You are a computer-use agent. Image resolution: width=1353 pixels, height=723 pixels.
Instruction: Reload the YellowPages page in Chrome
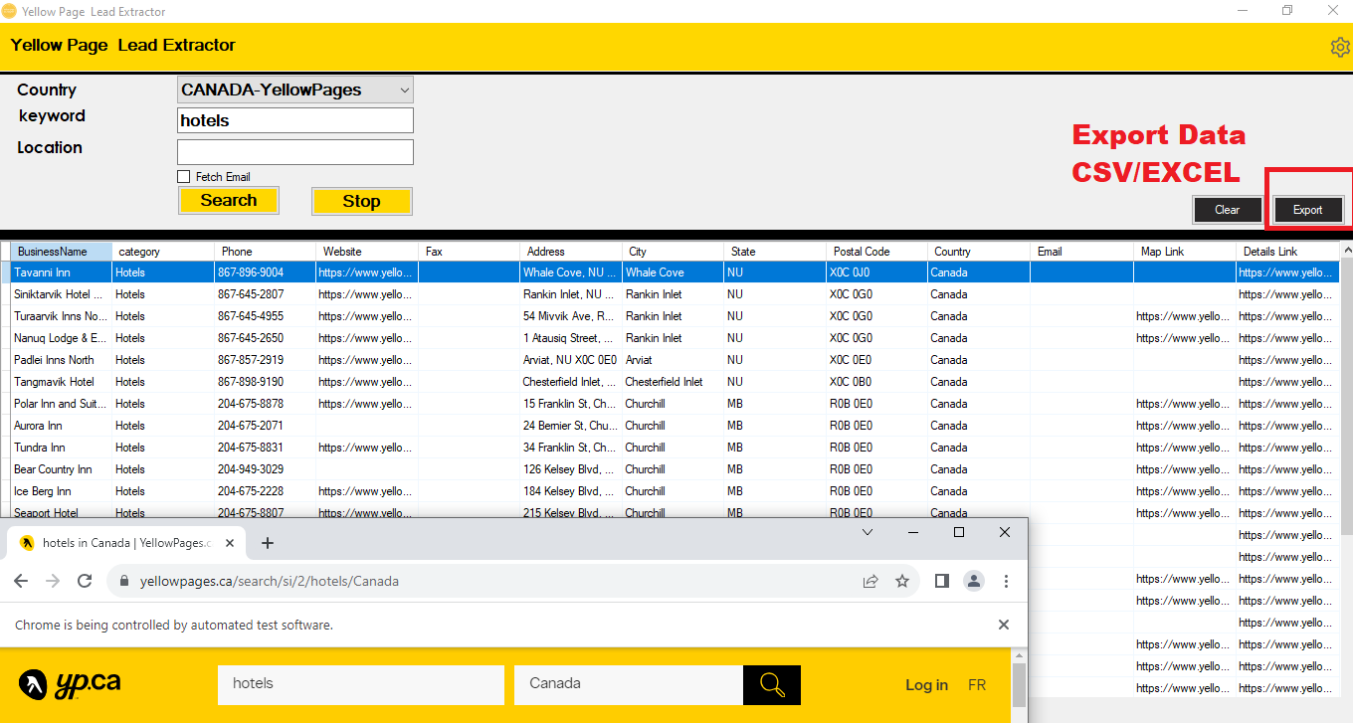point(85,581)
